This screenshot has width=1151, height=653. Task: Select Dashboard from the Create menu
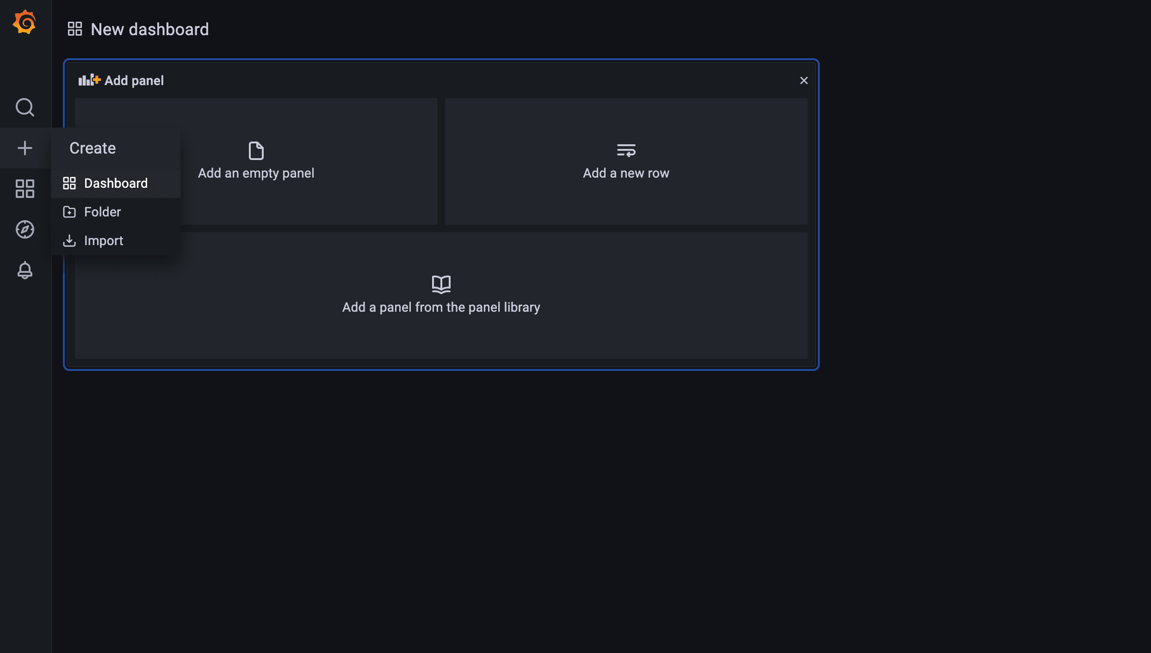click(116, 183)
